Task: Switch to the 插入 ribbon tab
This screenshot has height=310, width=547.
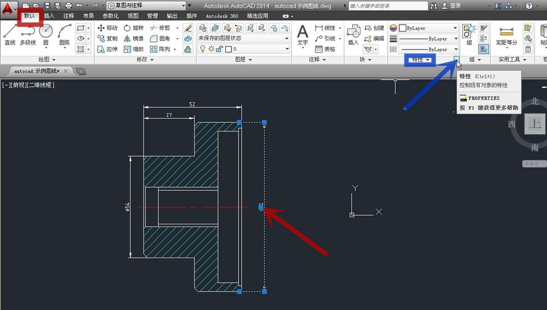Action: (x=49, y=16)
